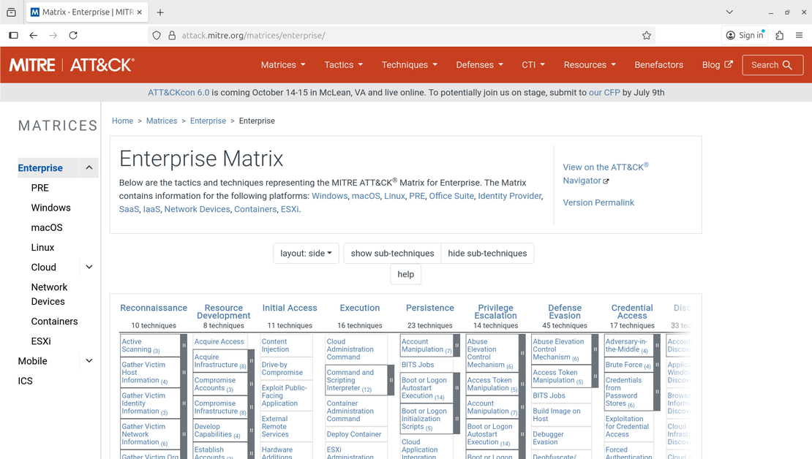Click the Sign in account icon
Image resolution: width=812 pixels, height=459 pixels.
tap(730, 35)
